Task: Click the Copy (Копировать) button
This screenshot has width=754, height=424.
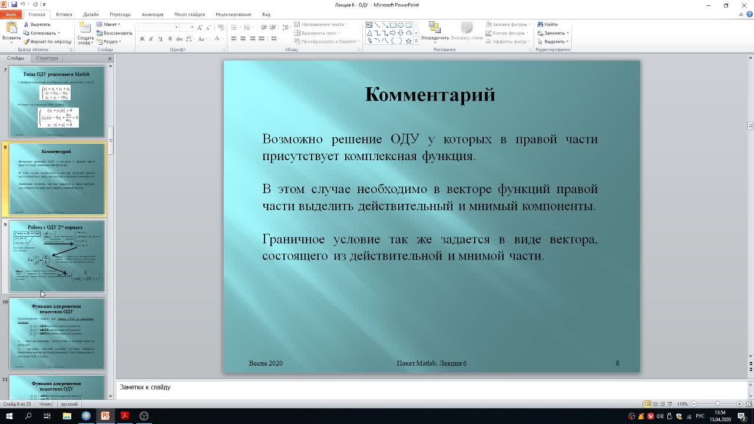Action: coord(40,33)
